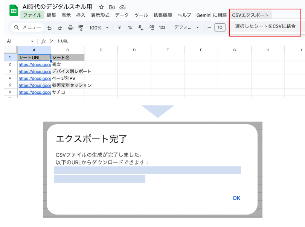Decrease font size with the minus button
Image resolution: width=305 pixels, height=227 pixels.
point(209,27)
